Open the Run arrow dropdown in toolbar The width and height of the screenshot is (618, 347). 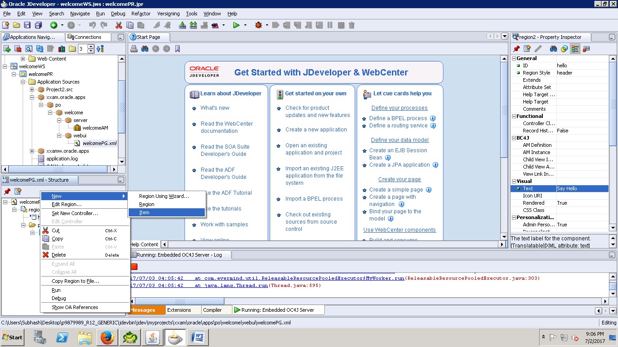(x=246, y=25)
